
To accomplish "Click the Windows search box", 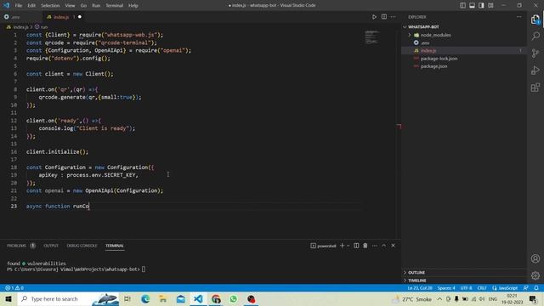I will click(x=68, y=298).
